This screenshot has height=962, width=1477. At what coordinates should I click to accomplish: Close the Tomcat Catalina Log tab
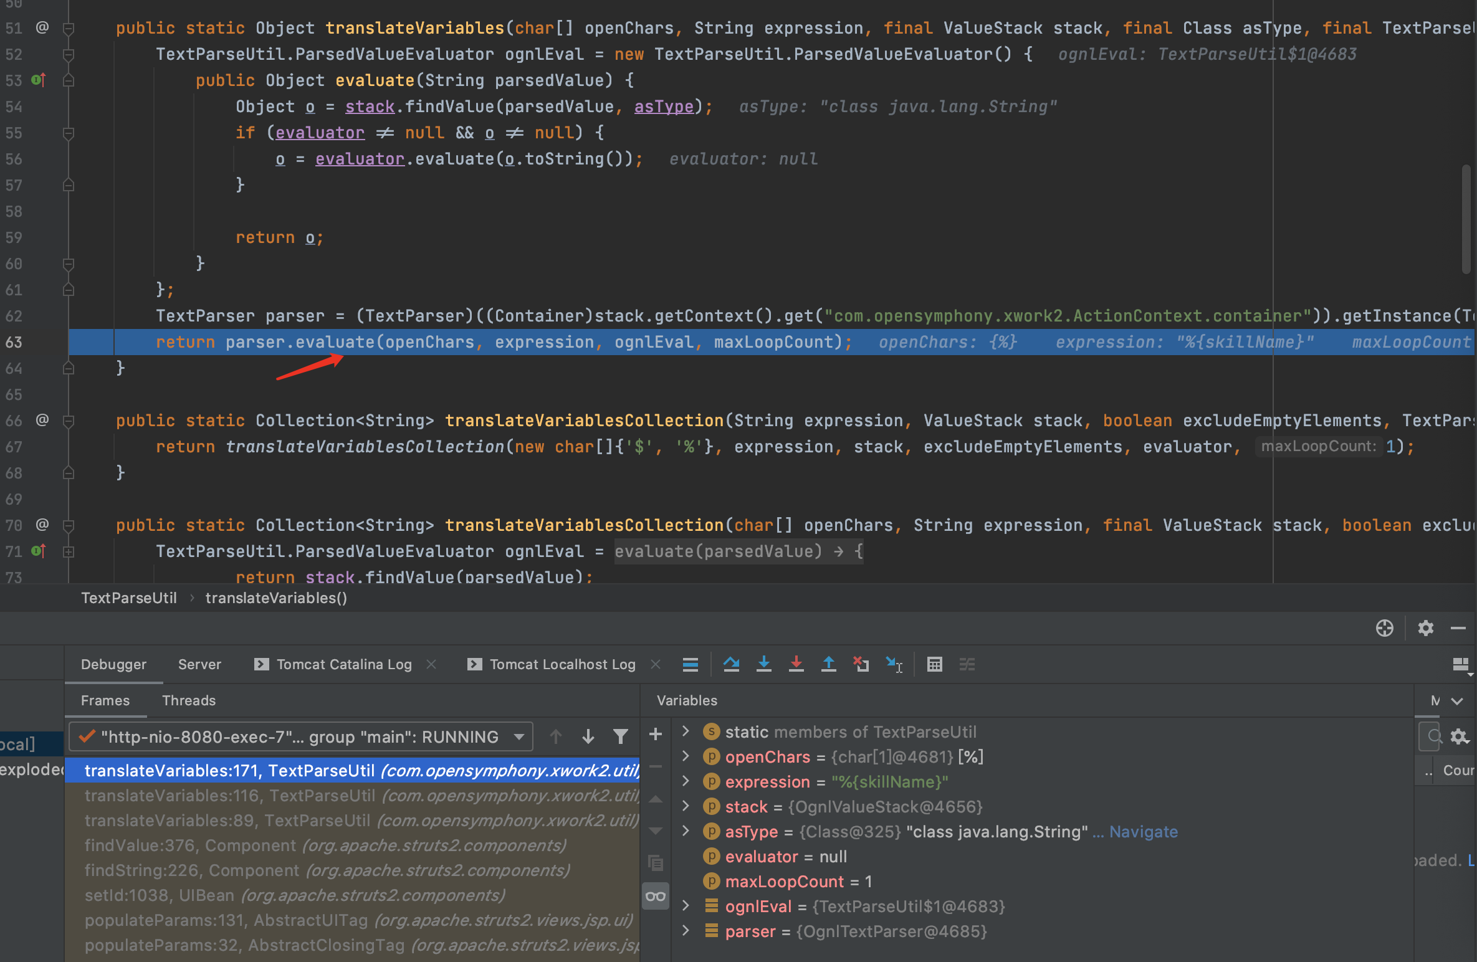[x=431, y=665]
